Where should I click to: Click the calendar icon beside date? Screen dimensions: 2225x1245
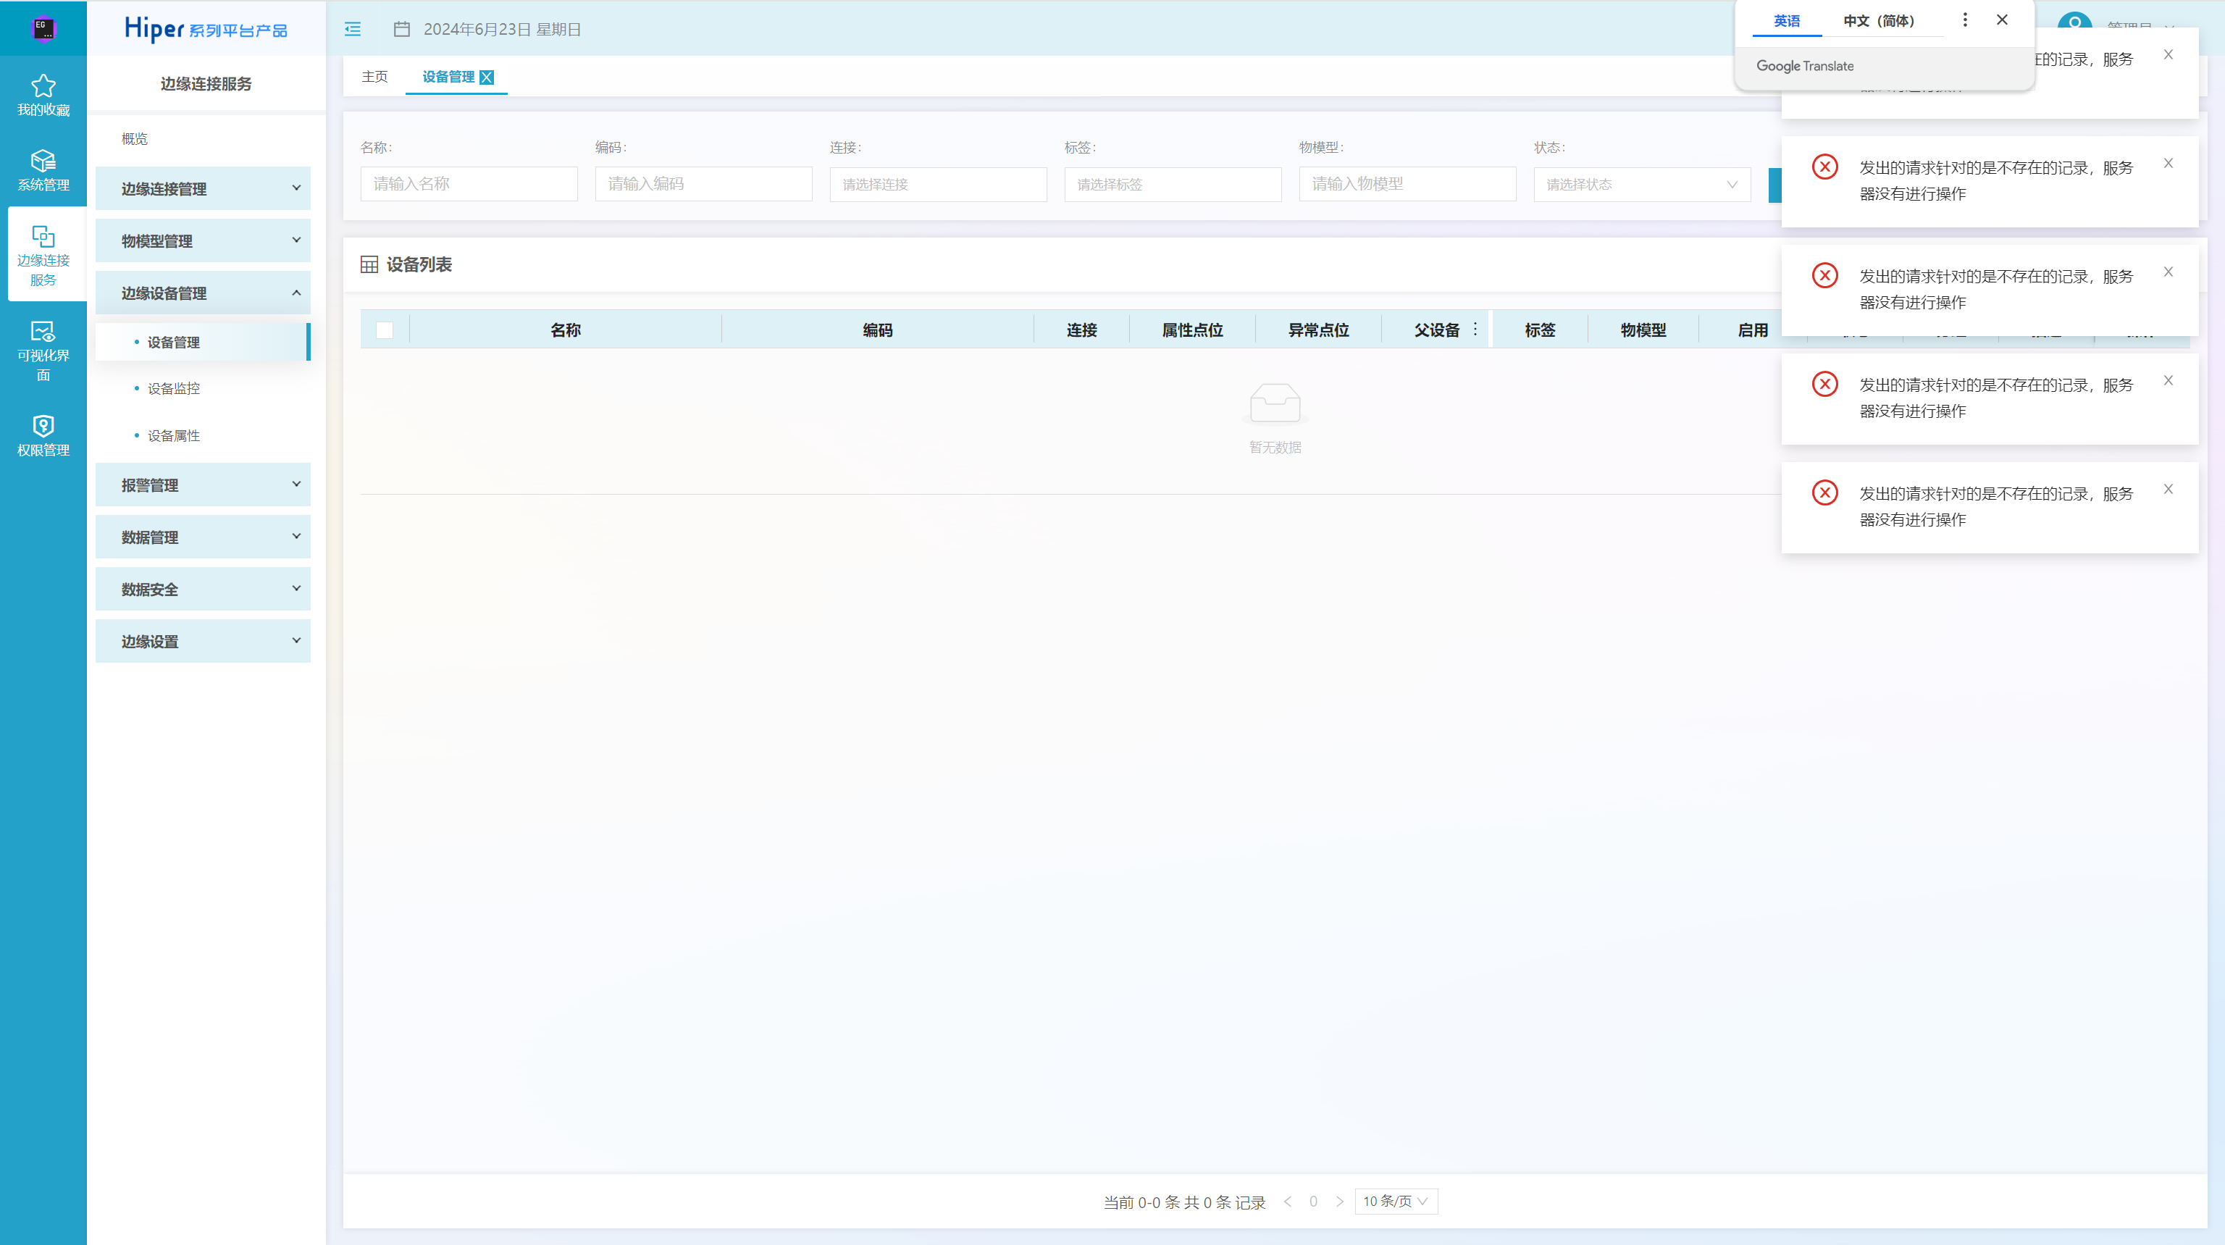402,30
